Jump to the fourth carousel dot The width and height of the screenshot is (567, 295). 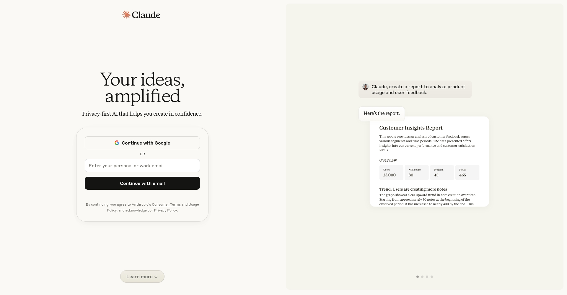432,277
